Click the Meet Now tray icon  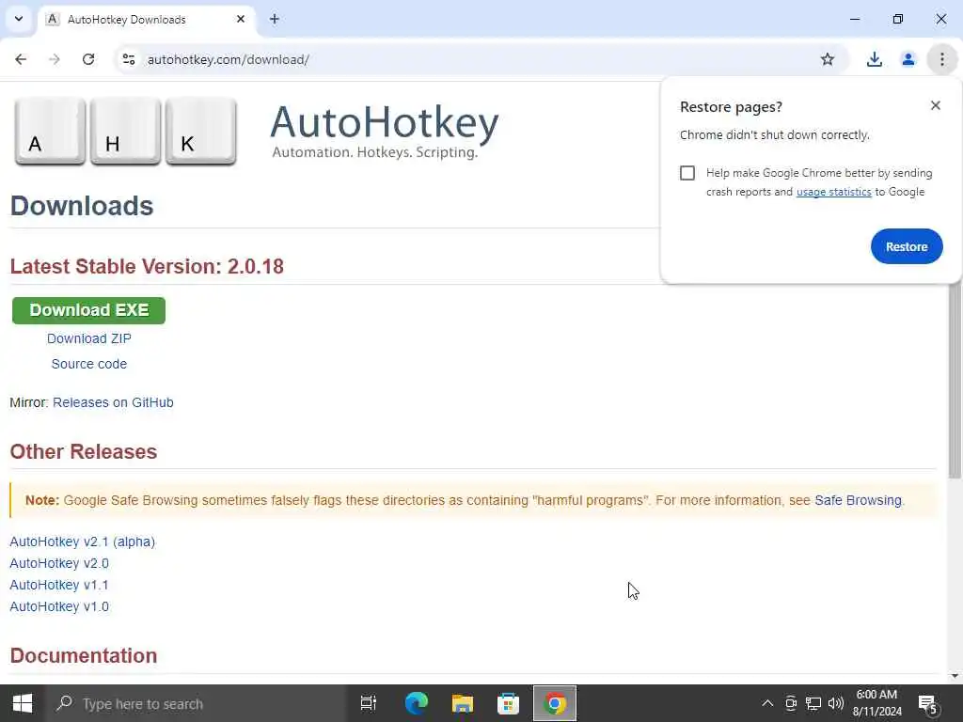790,703
